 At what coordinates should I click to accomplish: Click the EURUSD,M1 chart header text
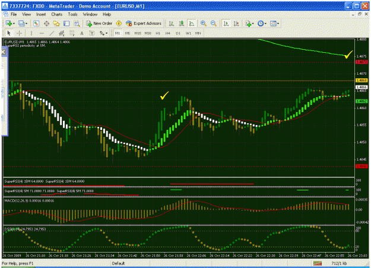click(x=37, y=42)
